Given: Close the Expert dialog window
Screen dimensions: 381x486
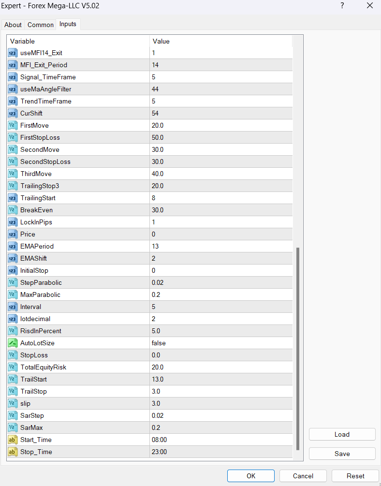Looking at the screenshot, I should point(370,6).
